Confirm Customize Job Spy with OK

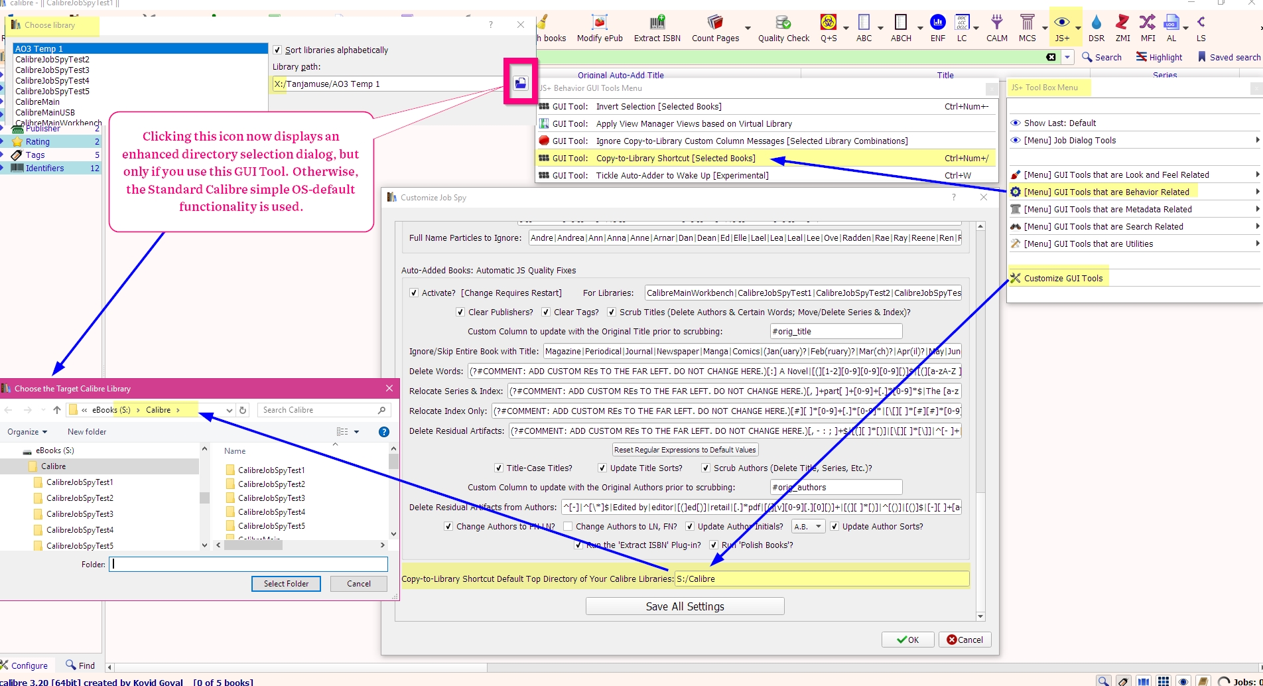click(907, 640)
